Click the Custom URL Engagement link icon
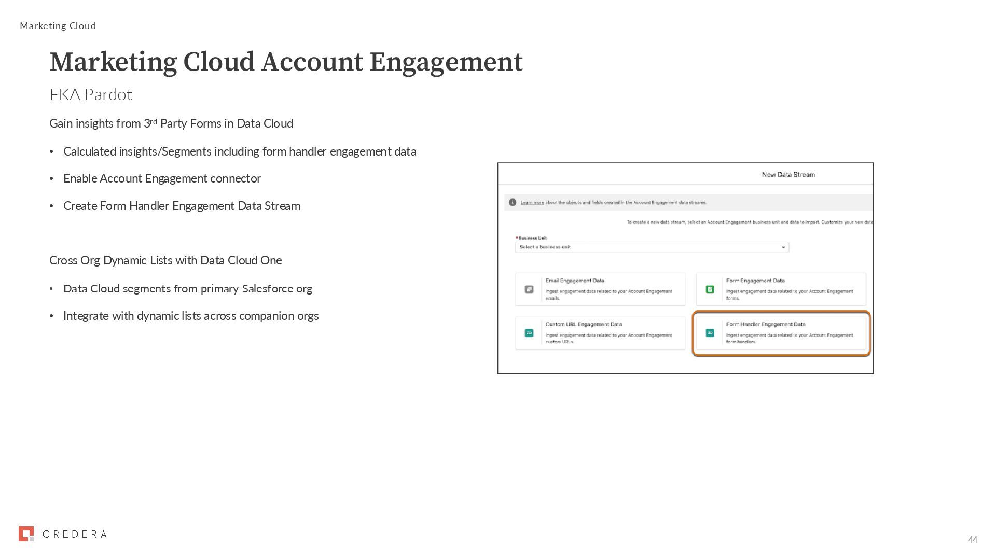 529,333
